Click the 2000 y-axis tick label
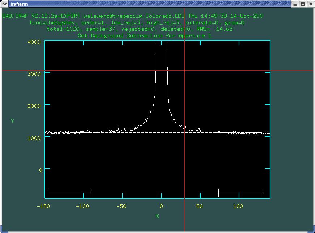Screen dimensions: 315x233 click(x=34, y=106)
